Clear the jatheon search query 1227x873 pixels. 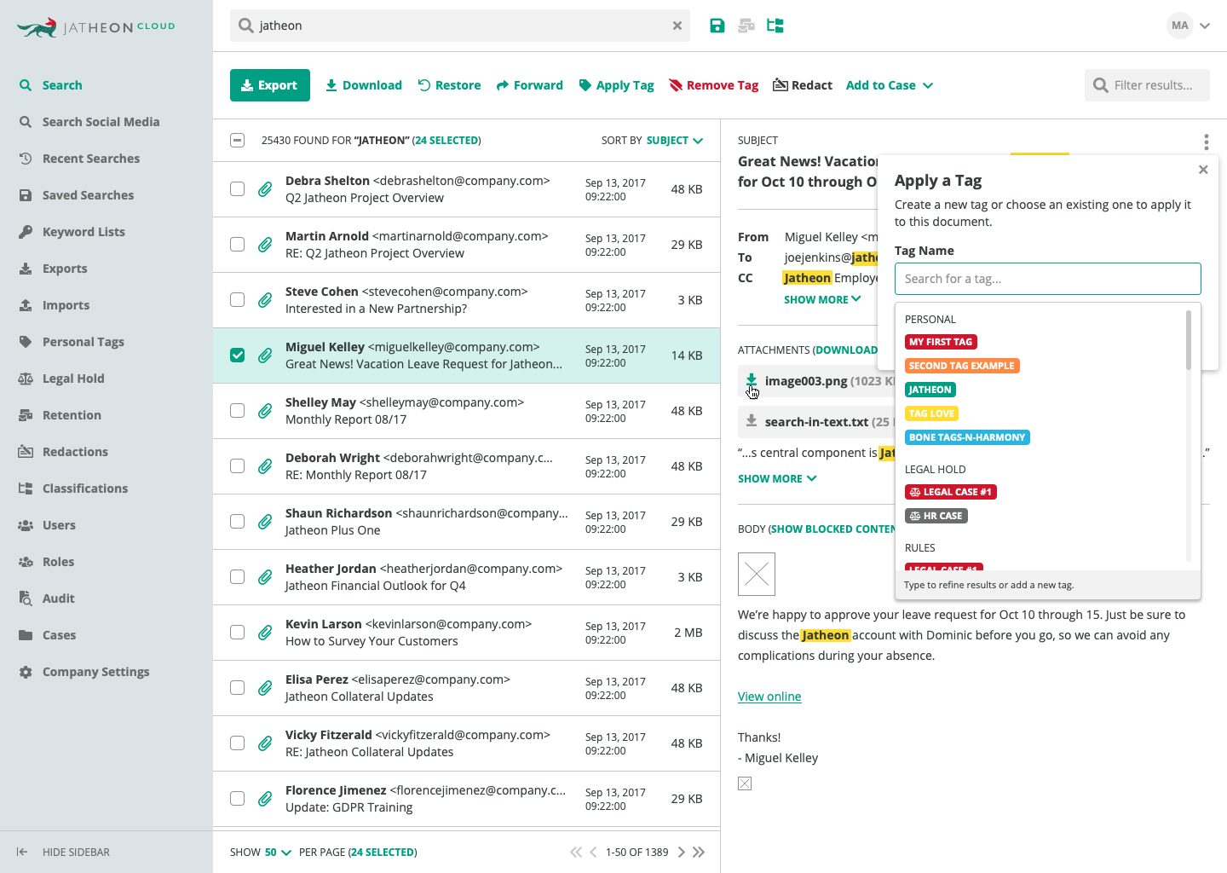[x=677, y=26]
